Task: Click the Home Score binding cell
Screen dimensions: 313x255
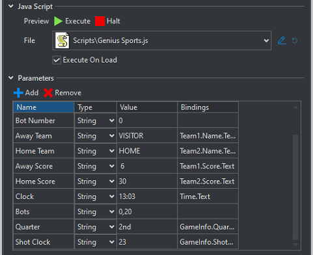Action: coord(208,181)
